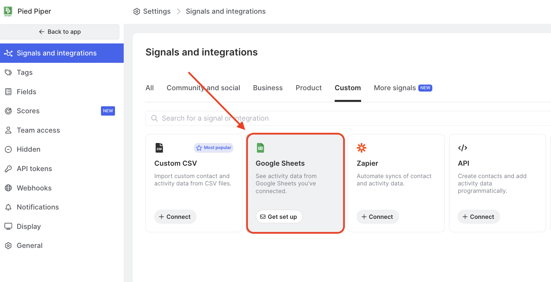This screenshot has height=282, width=551.
Task: Click the API code brackets icon
Action: pyautogui.click(x=462, y=148)
